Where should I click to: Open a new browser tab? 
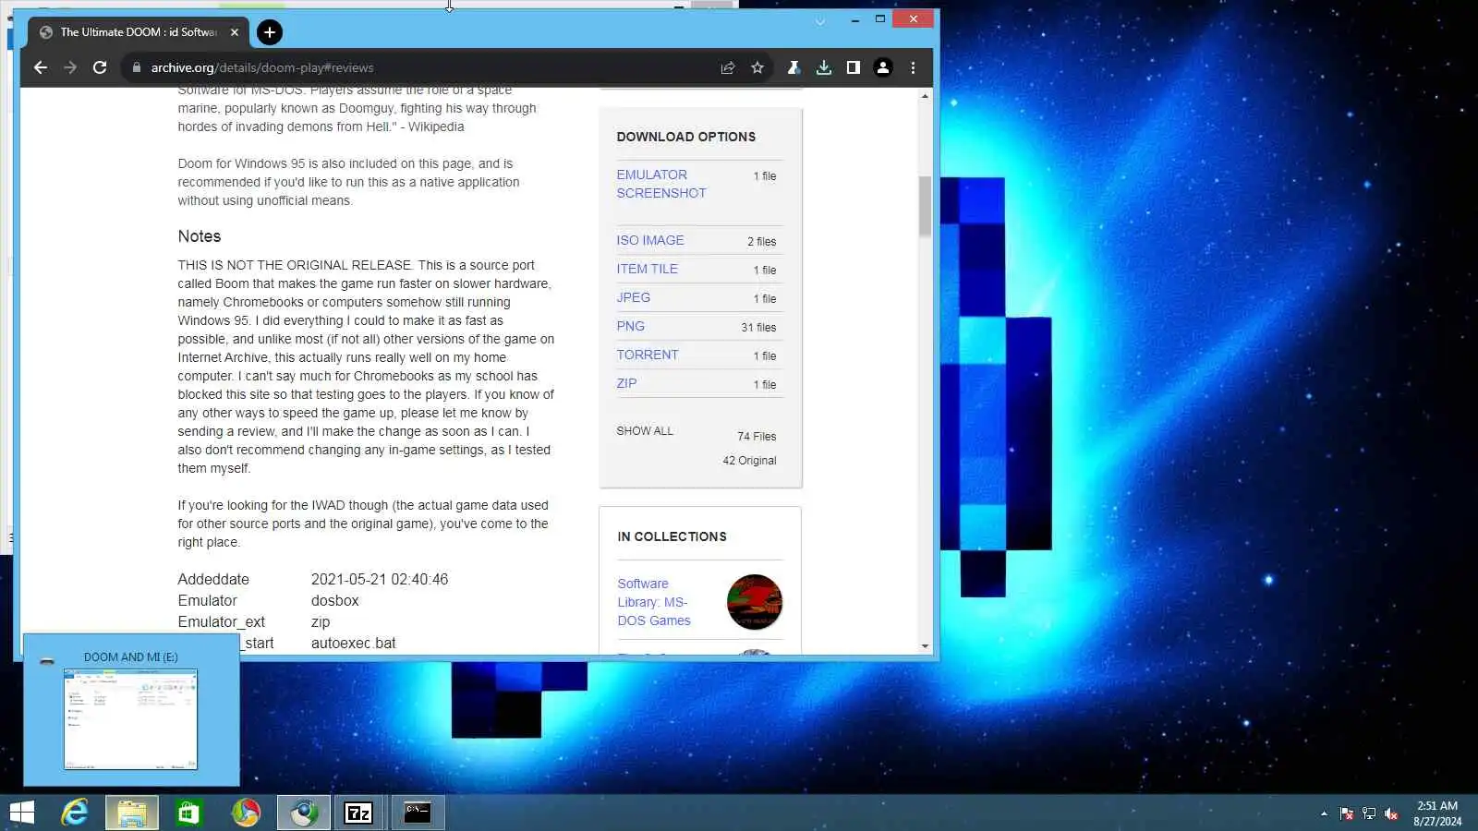click(269, 32)
